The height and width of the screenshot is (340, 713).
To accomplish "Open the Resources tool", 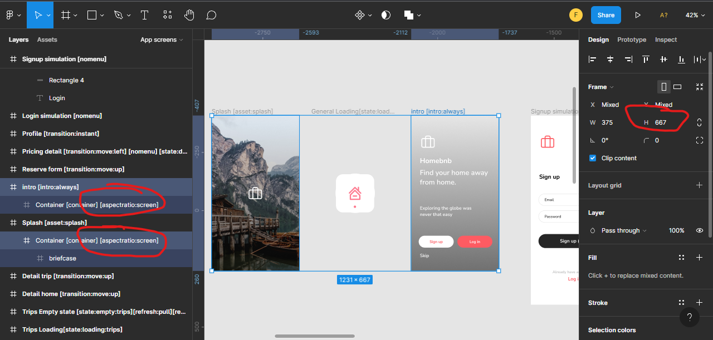I will coord(168,15).
